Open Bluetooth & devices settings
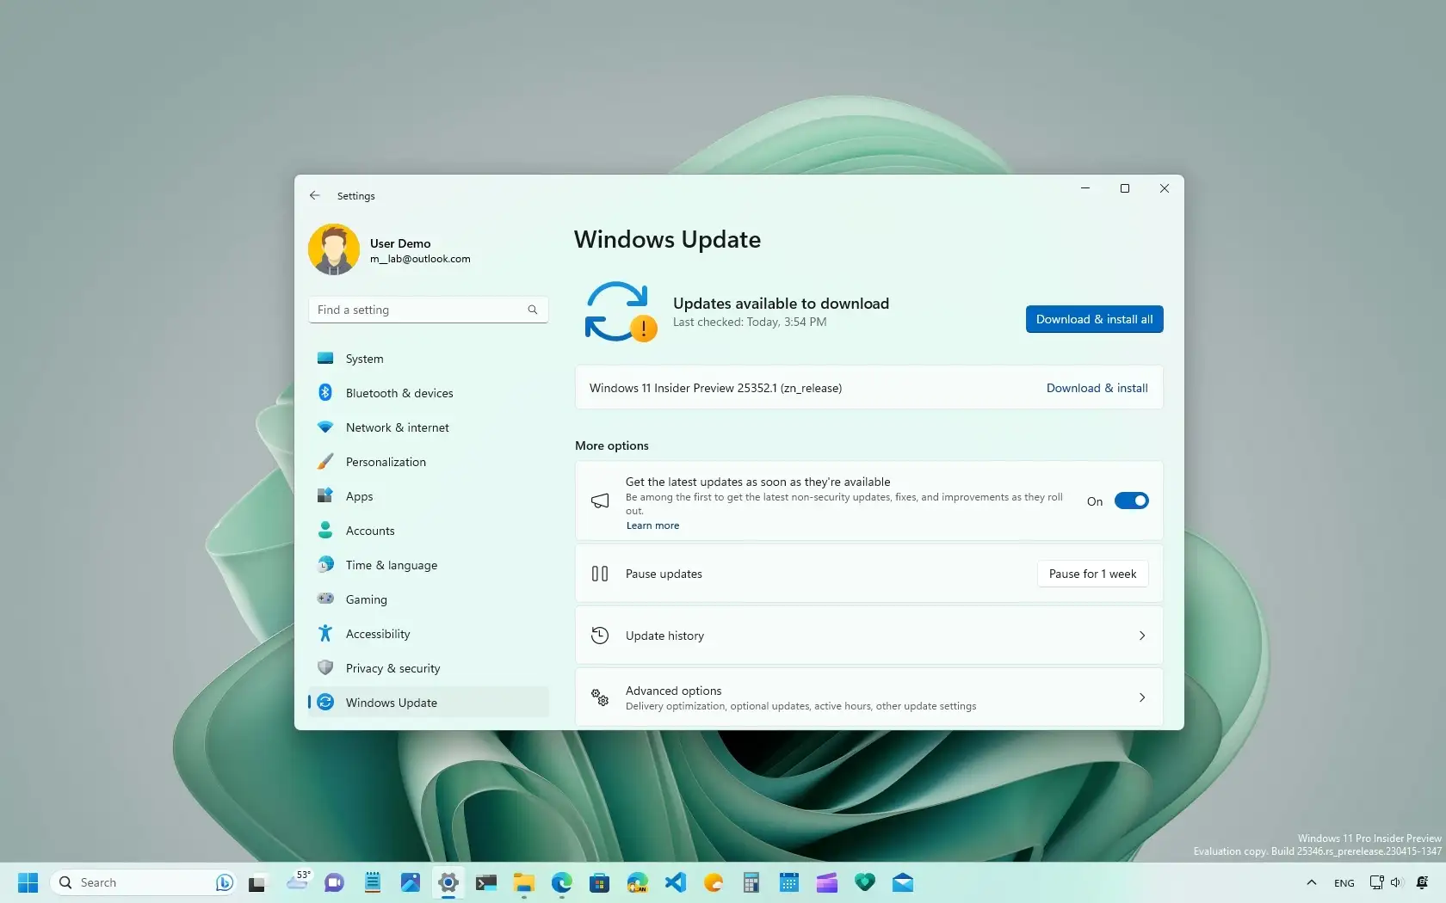Image resolution: width=1446 pixels, height=903 pixels. [428, 393]
